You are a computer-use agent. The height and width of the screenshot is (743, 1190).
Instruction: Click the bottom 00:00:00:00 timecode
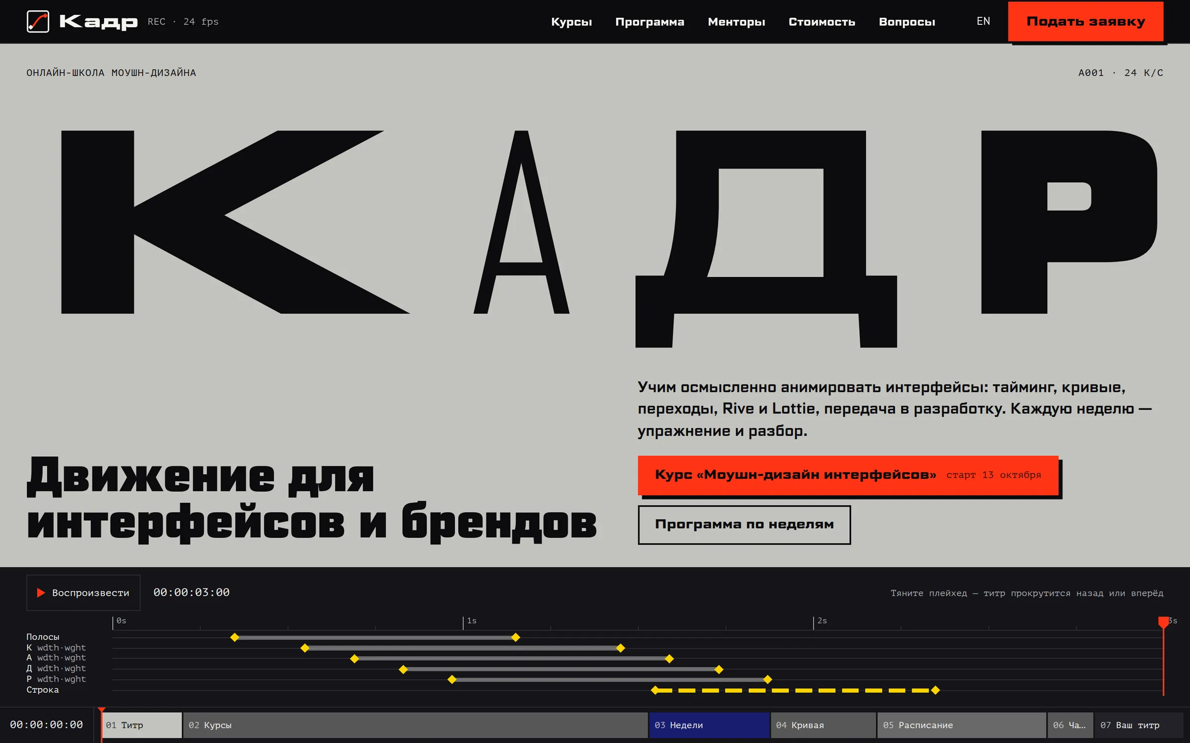(47, 725)
